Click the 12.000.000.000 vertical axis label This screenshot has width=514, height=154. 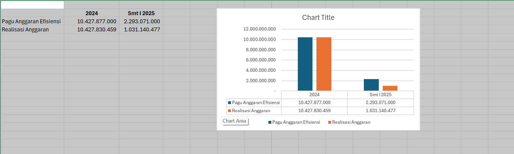[x=259, y=29]
